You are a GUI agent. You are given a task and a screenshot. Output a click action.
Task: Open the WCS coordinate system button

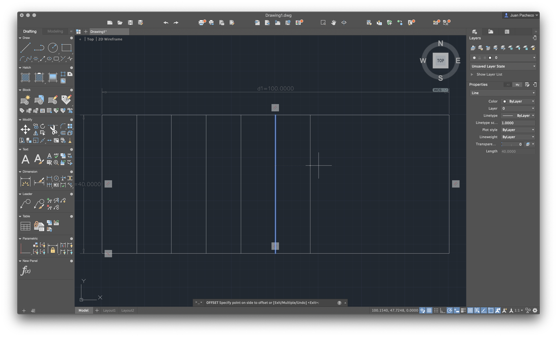tap(440, 90)
